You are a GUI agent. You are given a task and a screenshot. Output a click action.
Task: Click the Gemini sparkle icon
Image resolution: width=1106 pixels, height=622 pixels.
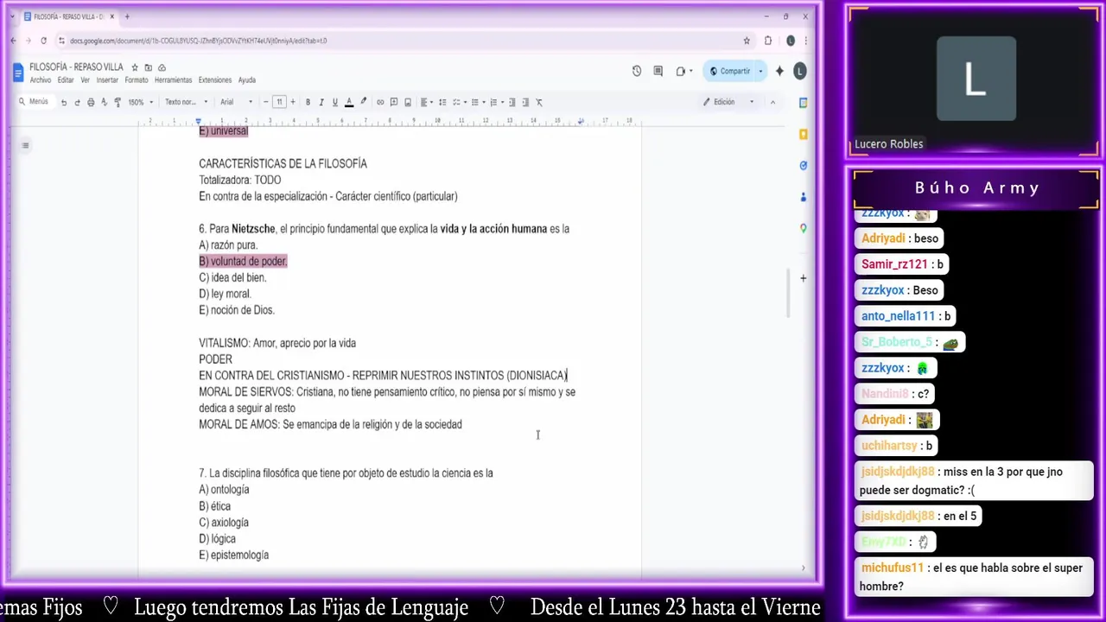[779, 72]
